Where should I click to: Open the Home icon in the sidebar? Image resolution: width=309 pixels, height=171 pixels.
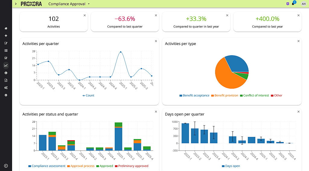point(6,28)
